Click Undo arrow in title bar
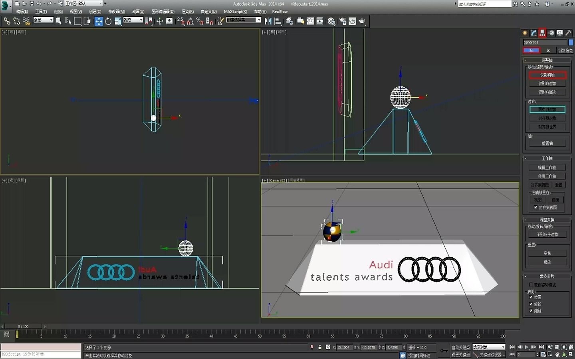The height and width of the screenshot is (359, 575). (x=39, y=3)
